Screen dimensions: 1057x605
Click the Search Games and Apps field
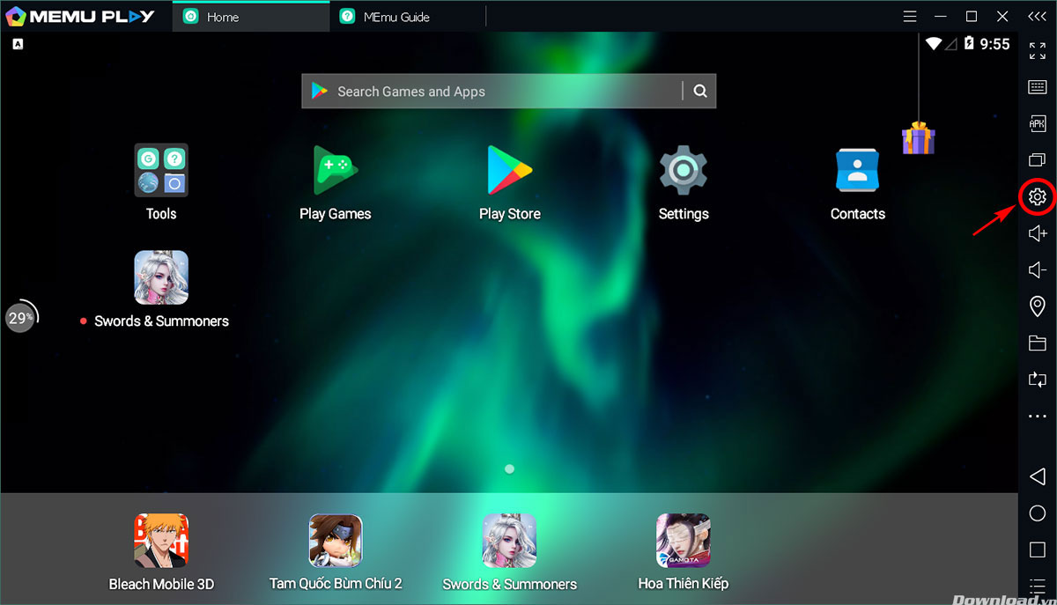[493, 91]
